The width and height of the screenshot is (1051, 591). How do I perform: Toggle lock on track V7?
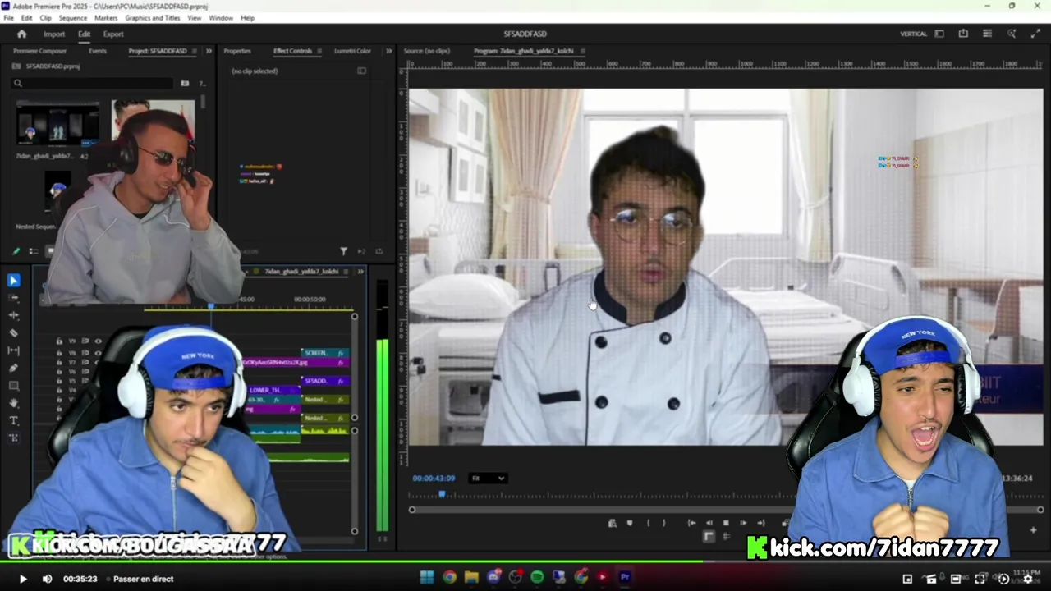pos(59,362)
